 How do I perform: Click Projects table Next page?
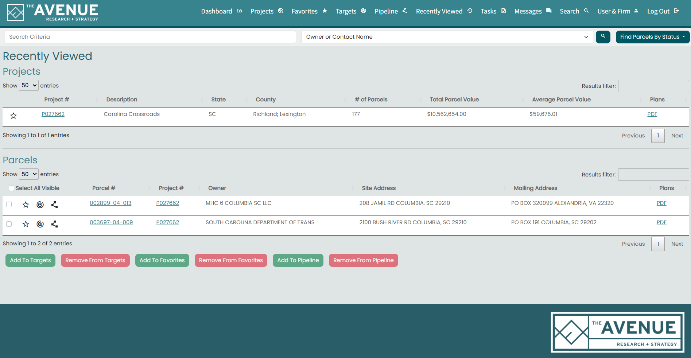click(x=677, y=136)
